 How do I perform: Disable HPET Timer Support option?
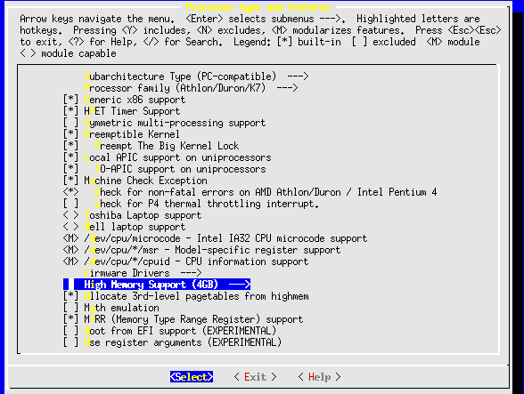pos(71,111)
